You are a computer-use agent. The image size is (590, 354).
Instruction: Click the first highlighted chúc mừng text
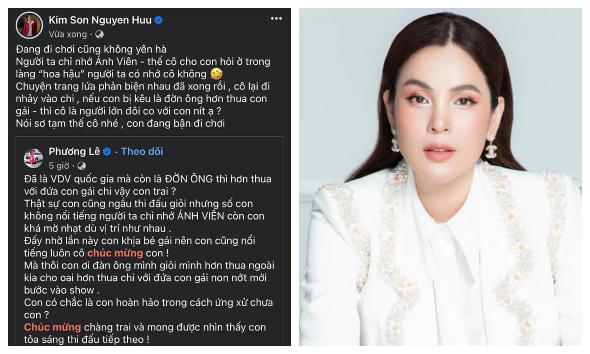coord(115,253)
